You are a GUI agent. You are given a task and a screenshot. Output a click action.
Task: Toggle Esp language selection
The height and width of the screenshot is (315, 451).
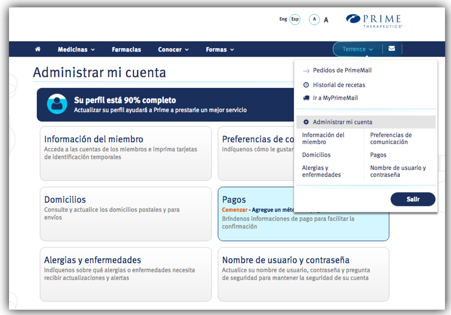point(294,19)
